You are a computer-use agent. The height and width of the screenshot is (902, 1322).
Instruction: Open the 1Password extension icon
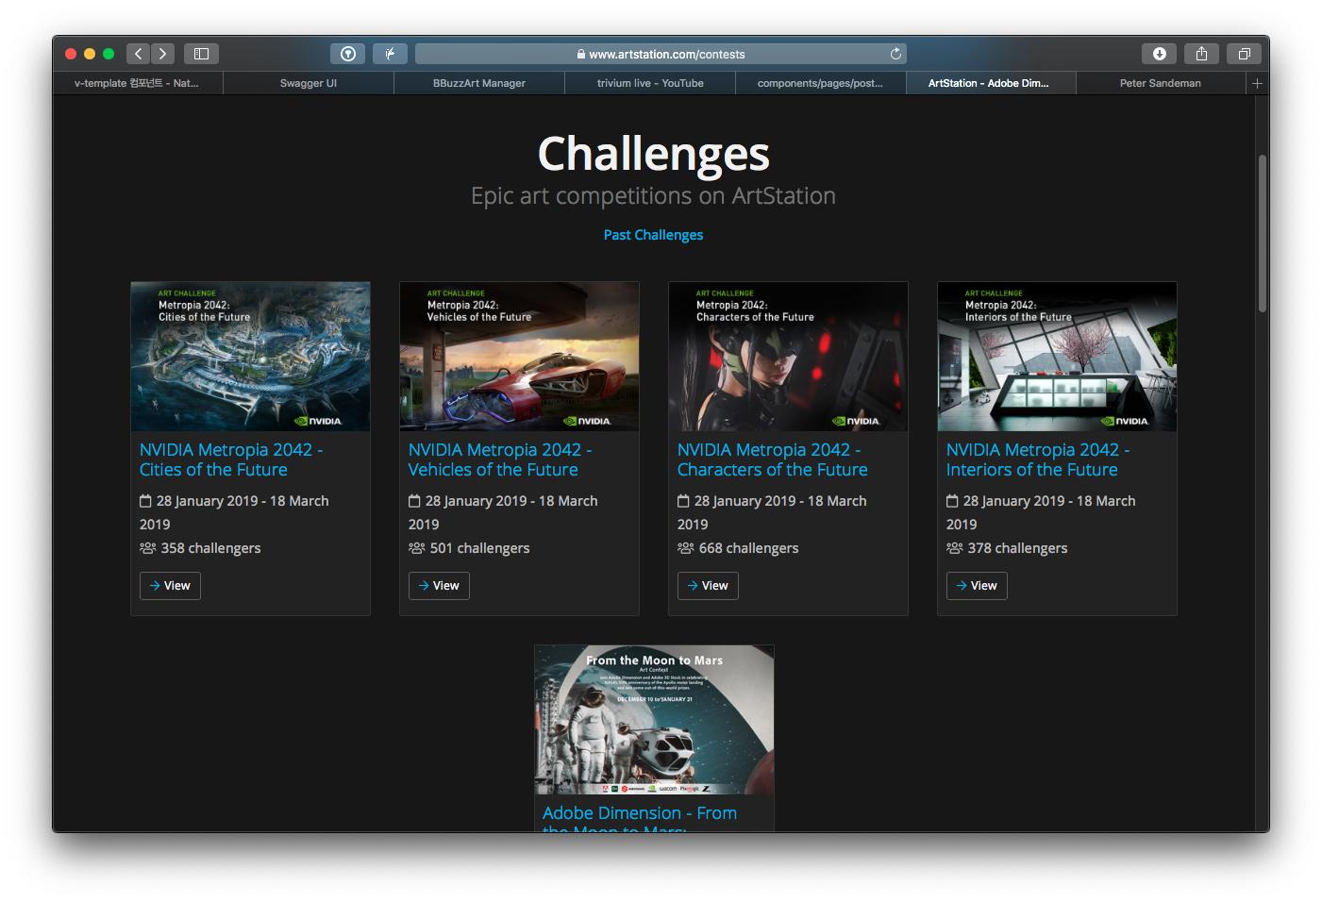[348, 54]
